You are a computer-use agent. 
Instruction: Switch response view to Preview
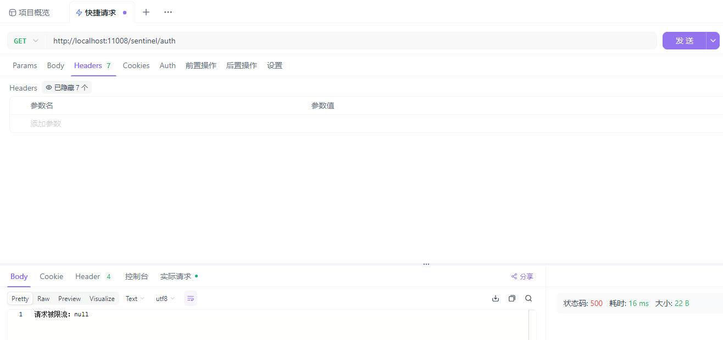pos(70,299)
